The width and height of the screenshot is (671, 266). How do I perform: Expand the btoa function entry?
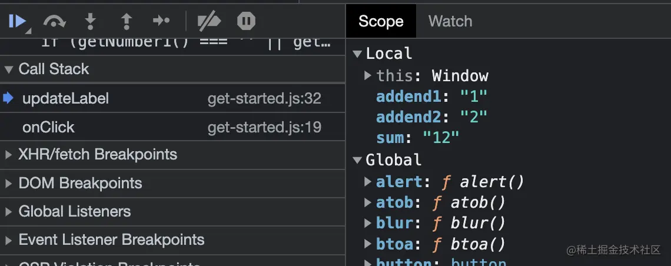[368, 244]
